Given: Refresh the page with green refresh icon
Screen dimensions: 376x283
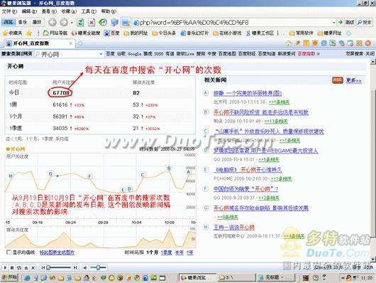Looking at the screenshot, I should point(80,23).
